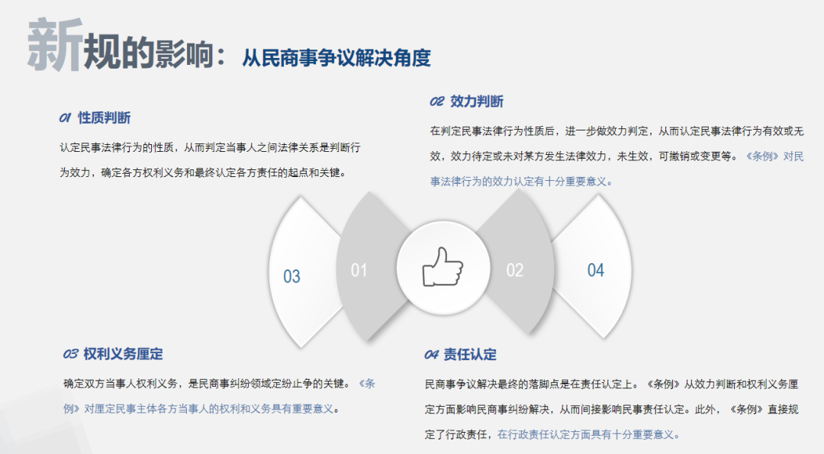824x454 pixels.
Task: Click the line starting "为效力，确定各方权利义务"
Action: 203,173
